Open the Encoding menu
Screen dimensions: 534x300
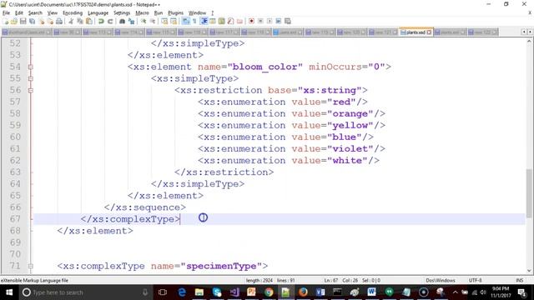point(73,13)
